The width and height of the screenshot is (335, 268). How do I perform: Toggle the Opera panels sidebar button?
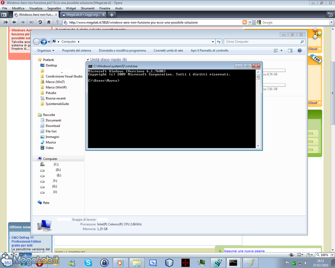4,15
